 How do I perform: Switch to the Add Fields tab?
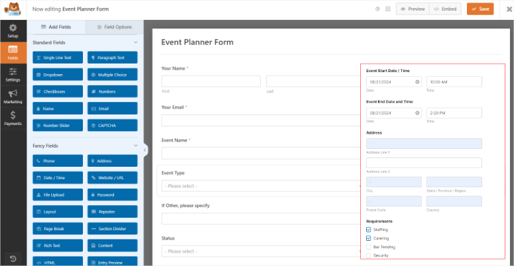click(56, 27)
